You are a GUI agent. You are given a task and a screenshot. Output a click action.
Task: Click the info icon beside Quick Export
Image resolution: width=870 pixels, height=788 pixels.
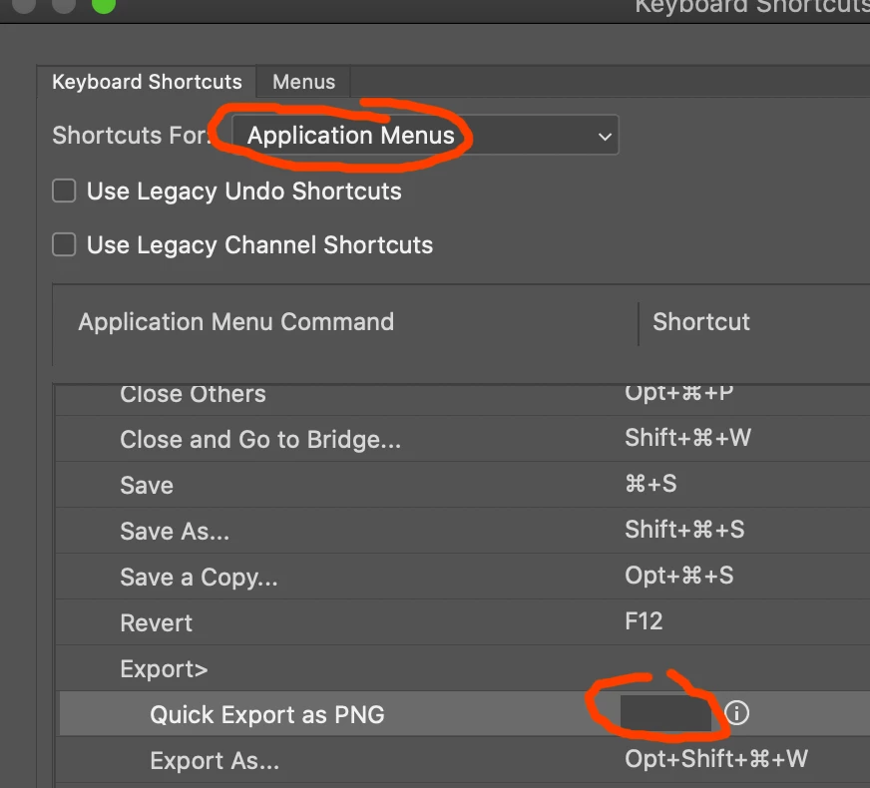tap(737, 712)
